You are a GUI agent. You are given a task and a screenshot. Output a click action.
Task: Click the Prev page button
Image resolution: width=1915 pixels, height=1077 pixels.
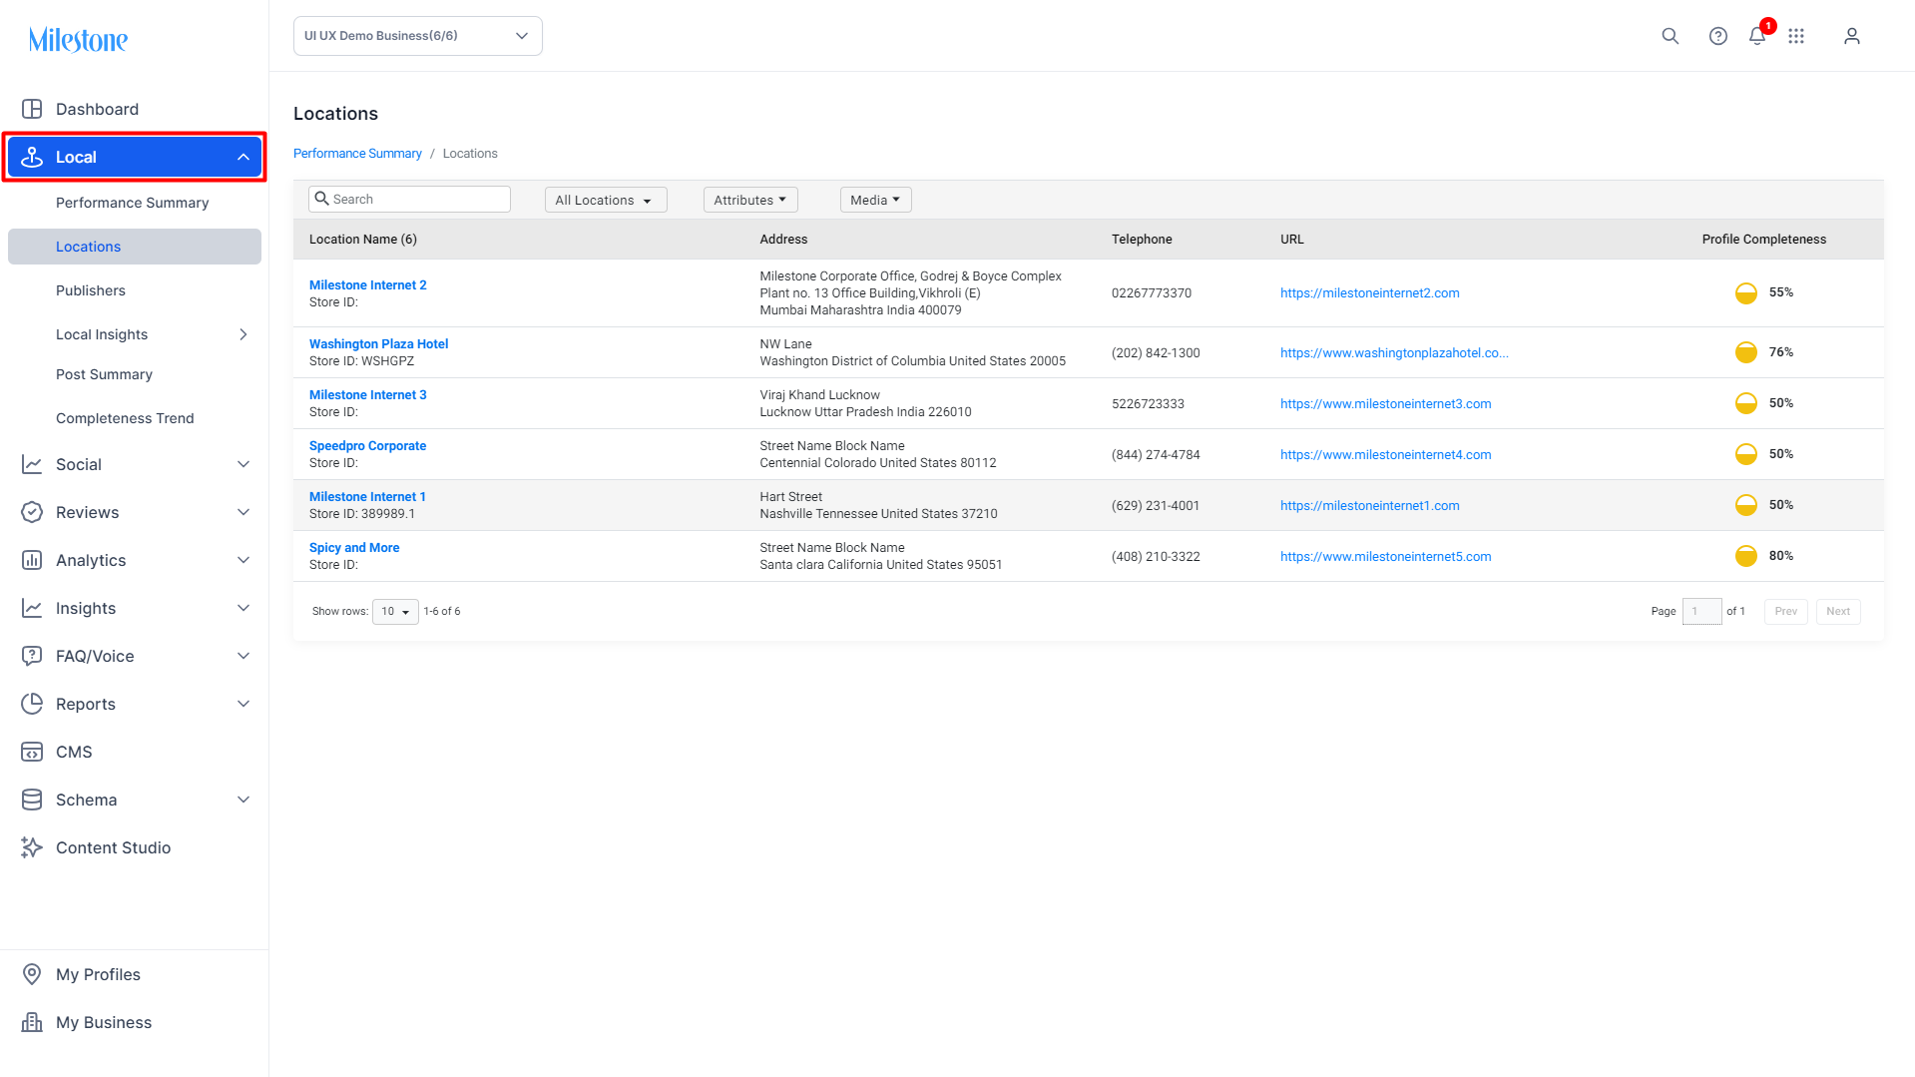pyautogui.click(x=1786, y=612)
